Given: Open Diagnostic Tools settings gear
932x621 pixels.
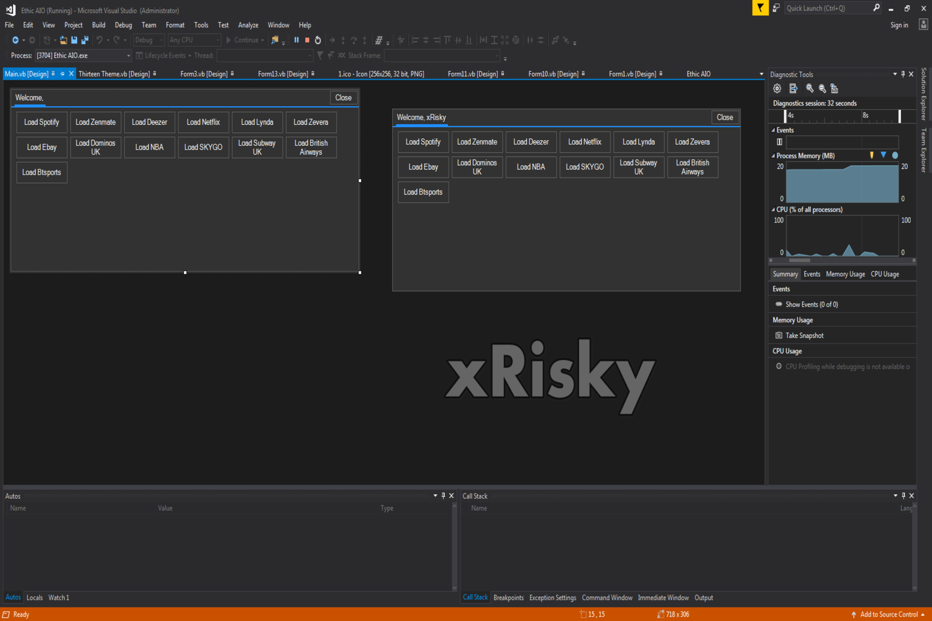Looking at the screenshot, I should click(x=777, y=89).
